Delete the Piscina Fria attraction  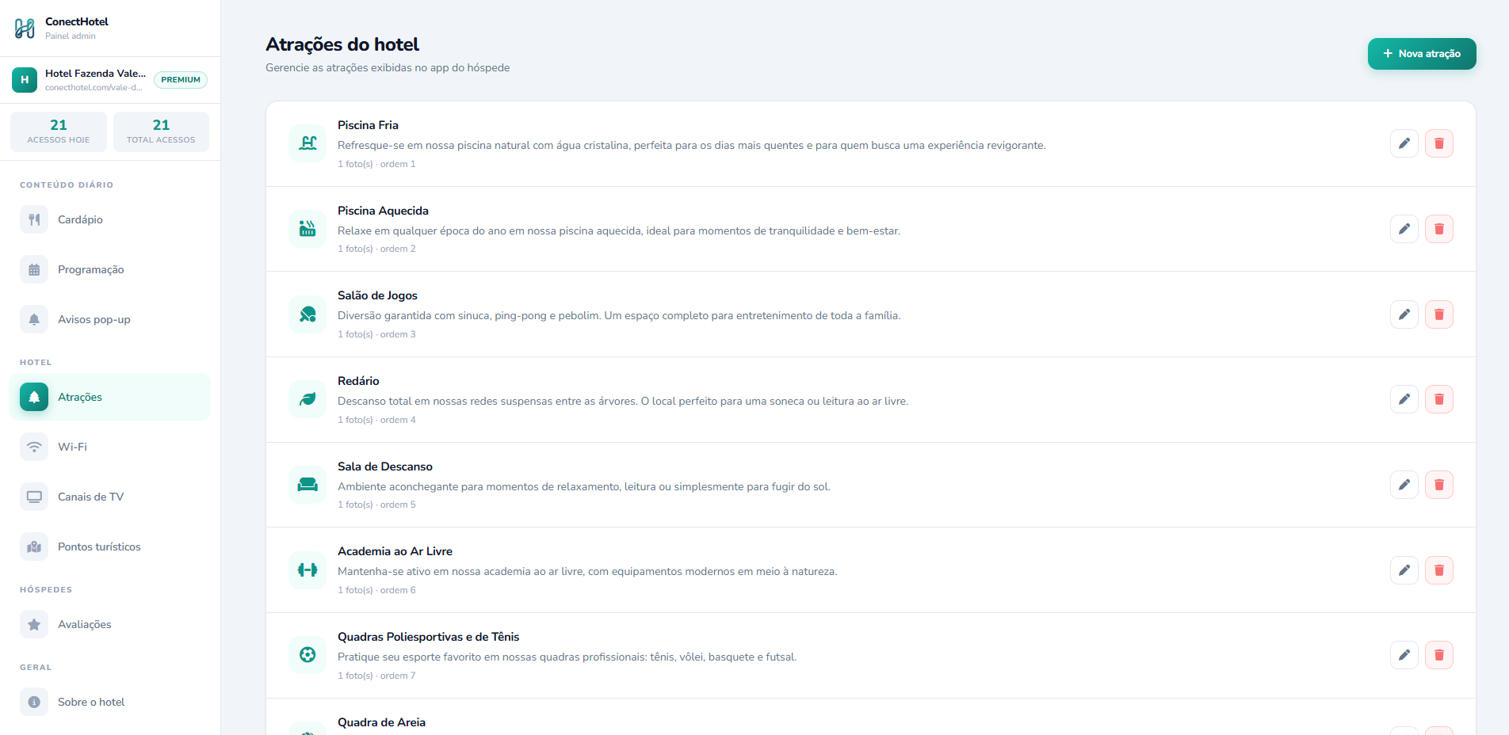[x=1438, y=143]
